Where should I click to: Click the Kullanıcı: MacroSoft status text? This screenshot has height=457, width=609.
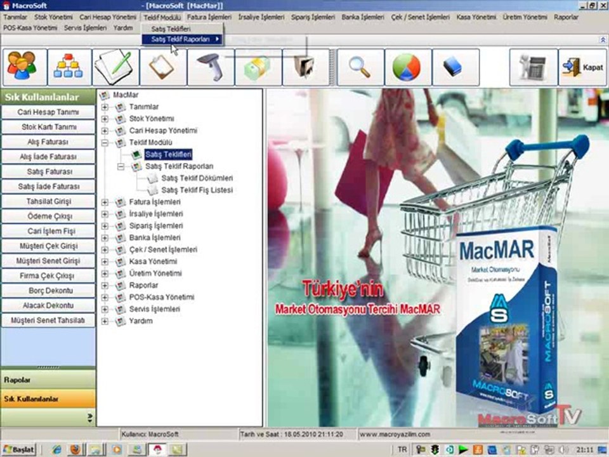[150, 434]
